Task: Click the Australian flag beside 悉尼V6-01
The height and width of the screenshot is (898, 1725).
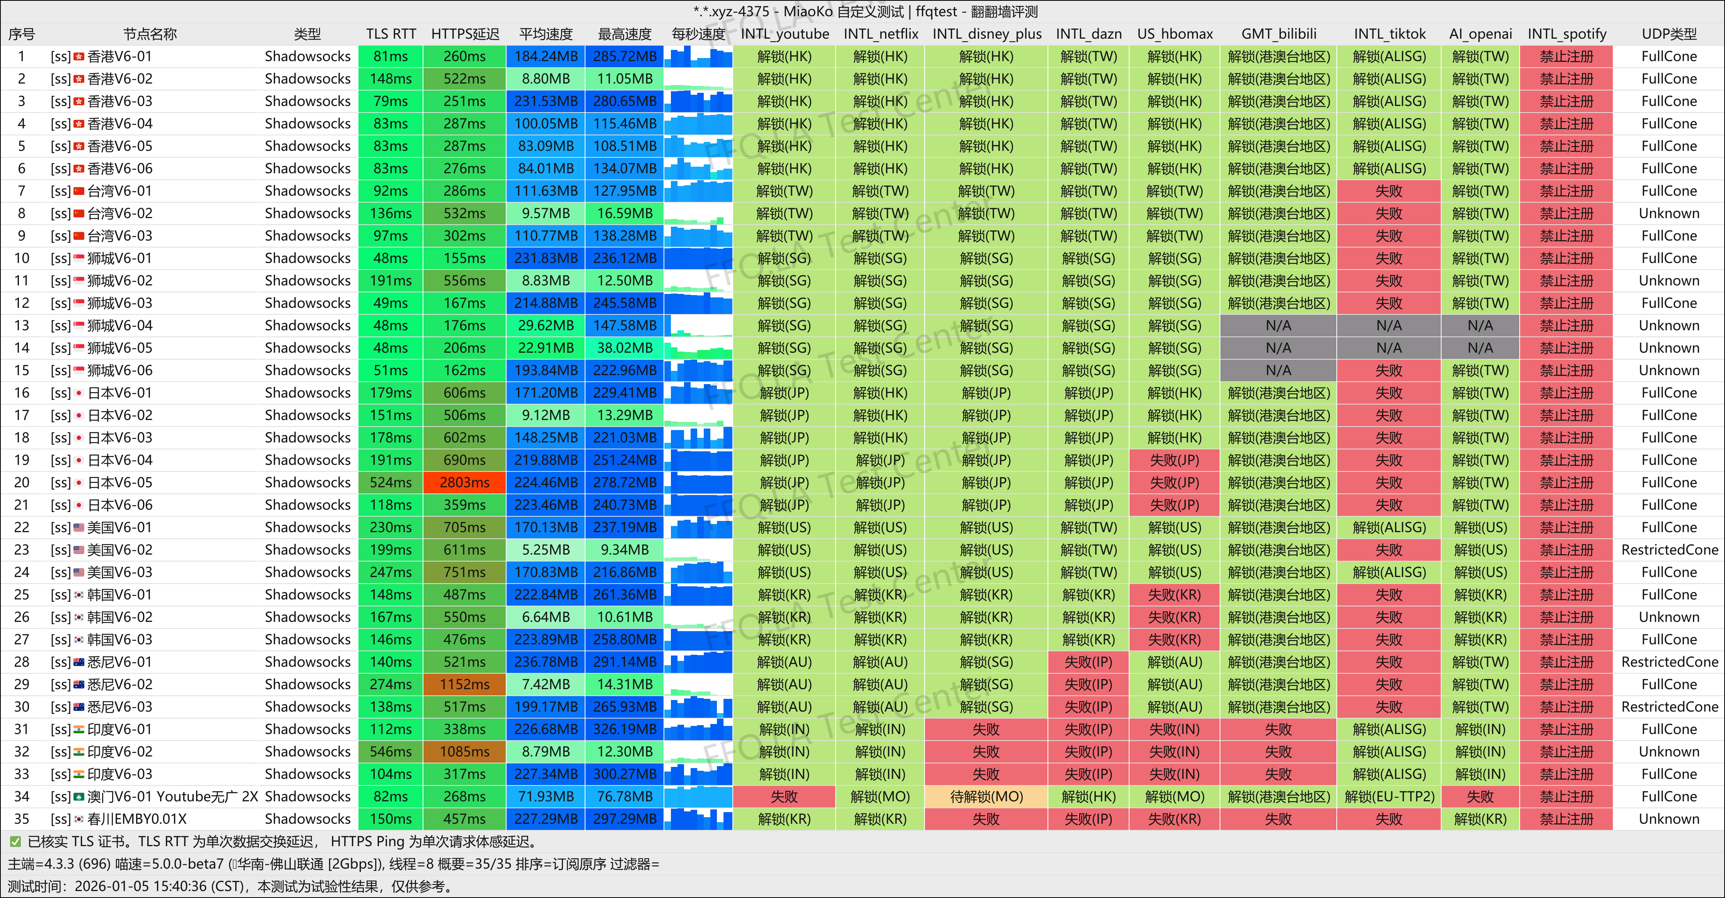Action: [x=79, y=662]
